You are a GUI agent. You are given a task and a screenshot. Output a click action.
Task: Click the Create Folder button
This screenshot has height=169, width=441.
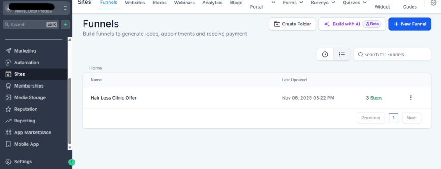pyautogui.click(x=292, y=24)
